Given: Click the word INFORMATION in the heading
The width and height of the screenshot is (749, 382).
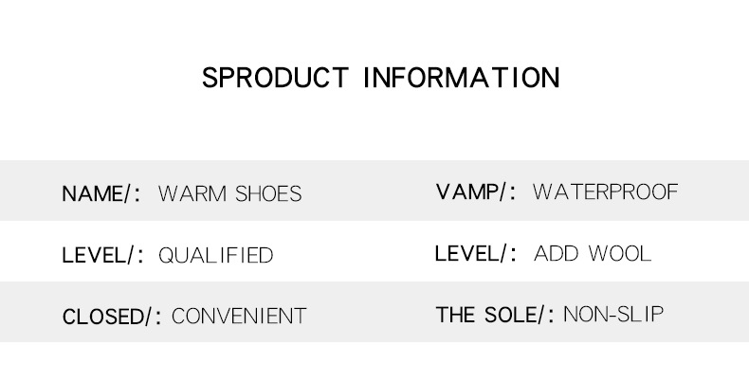Looking at the screenshot, I should [463, 77].
